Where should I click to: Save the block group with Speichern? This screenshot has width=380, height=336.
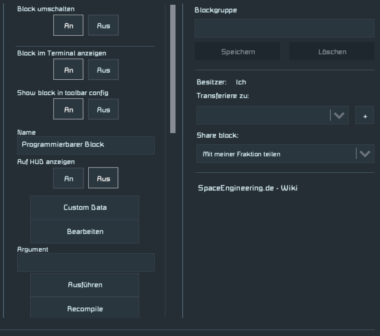click(237, 51)
